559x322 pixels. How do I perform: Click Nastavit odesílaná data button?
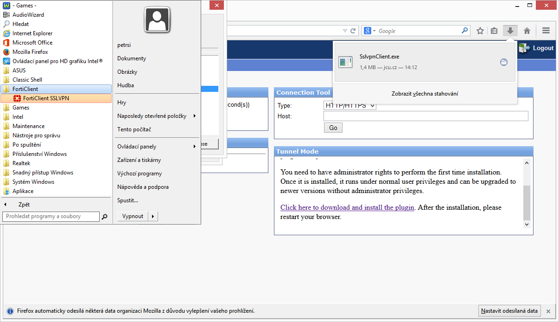(x=509, y=311)
